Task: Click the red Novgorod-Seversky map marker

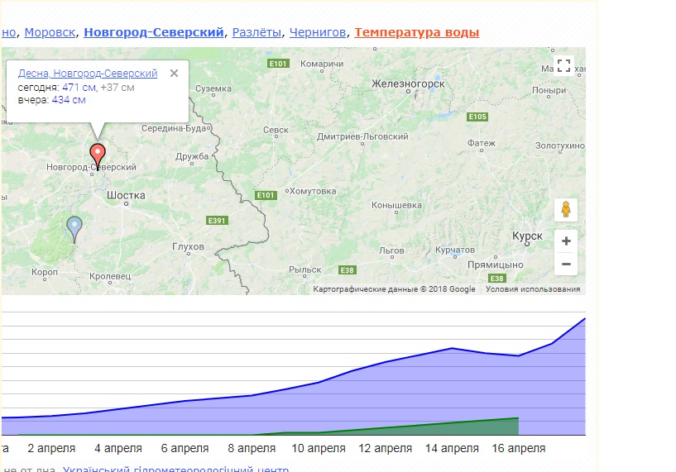Action: (98, 154)
